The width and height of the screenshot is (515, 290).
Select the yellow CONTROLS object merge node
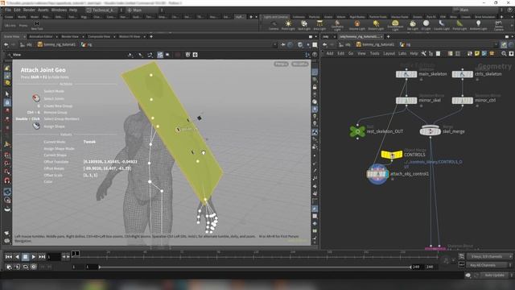[392, 154]
